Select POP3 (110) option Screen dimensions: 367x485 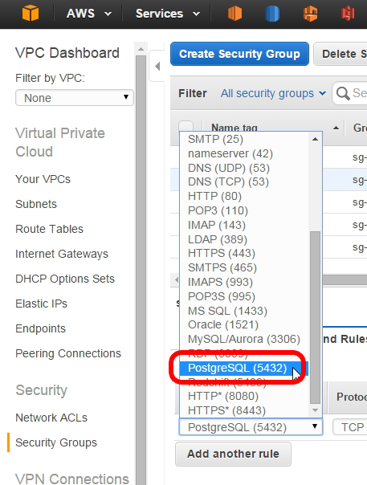click(245, 210)
